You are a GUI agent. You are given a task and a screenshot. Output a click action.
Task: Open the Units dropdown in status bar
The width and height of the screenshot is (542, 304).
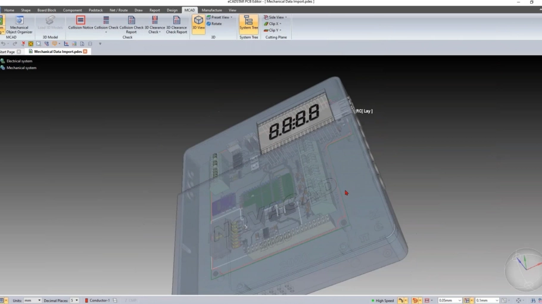point(33,300)
